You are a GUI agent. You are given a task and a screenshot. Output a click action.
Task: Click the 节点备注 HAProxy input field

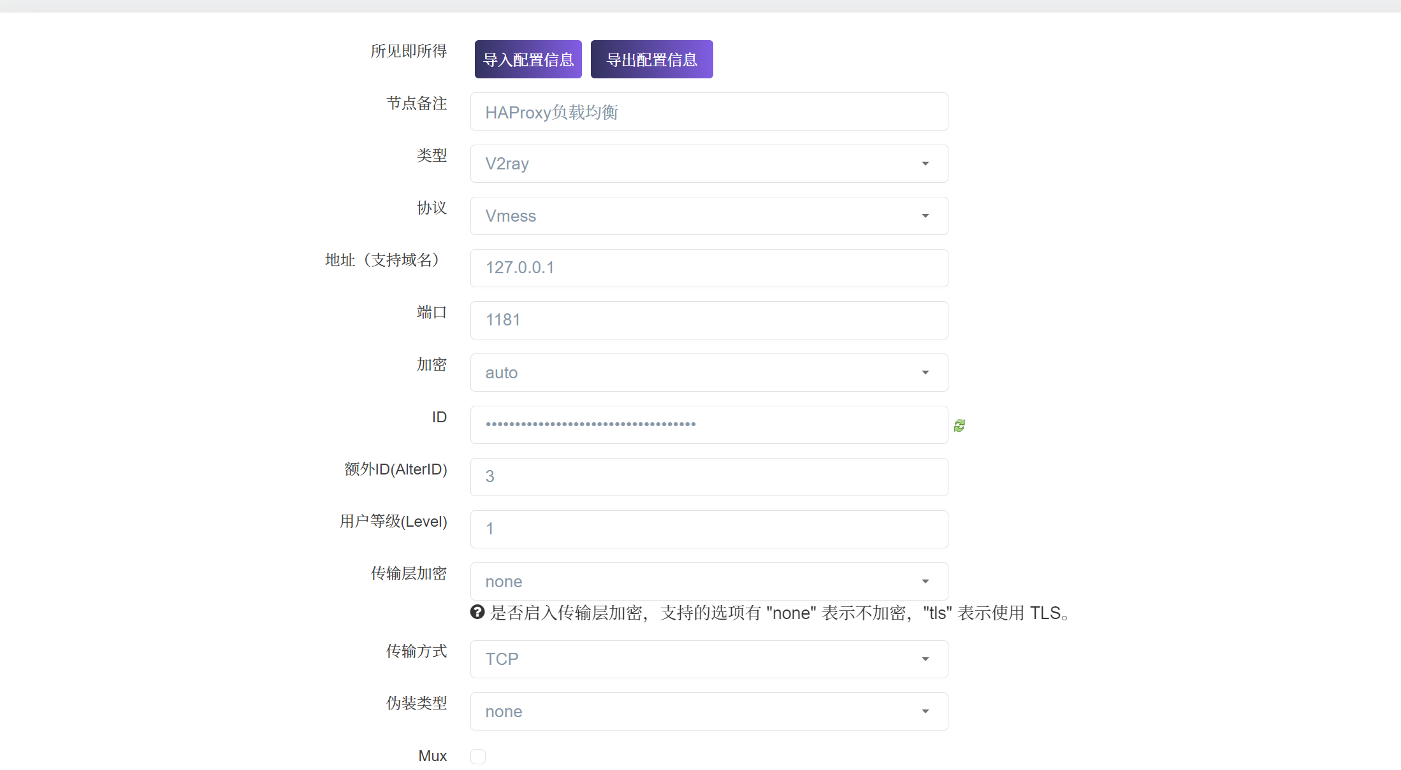coord(709,111)
